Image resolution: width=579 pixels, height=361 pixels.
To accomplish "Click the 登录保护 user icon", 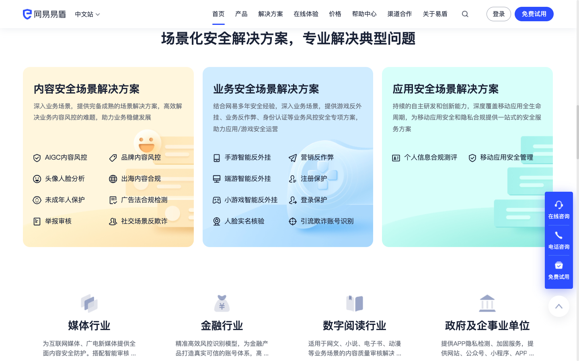I will pyautogui.click(x=293, y=200).
